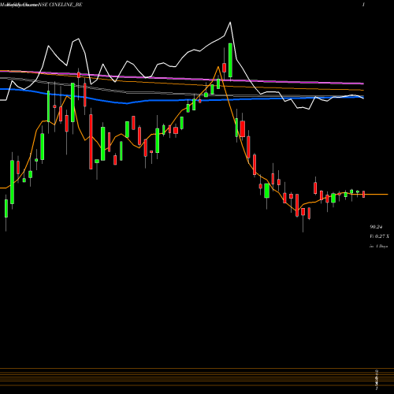Select the first green candlestick at far left

(6, 208)
